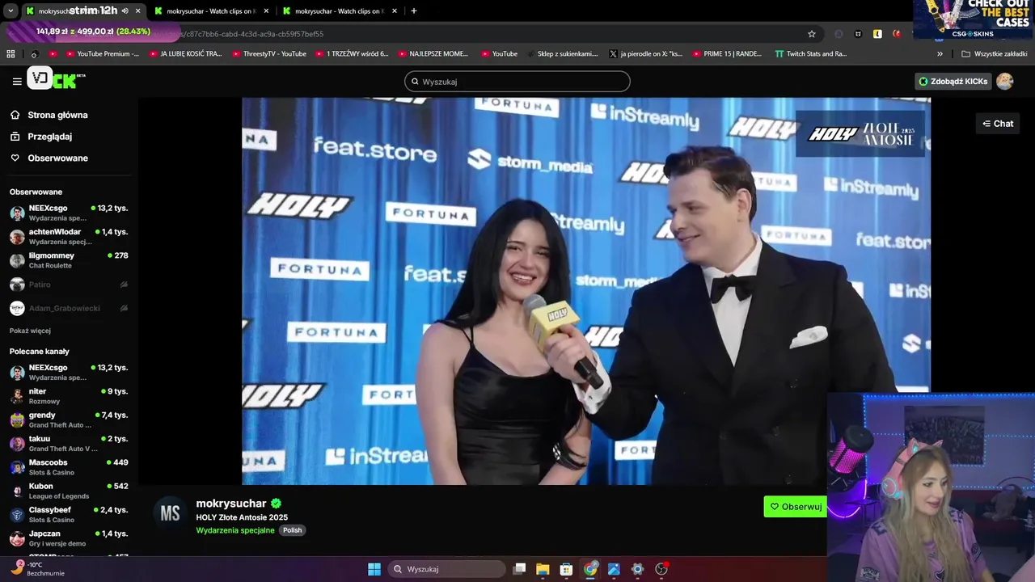Viewport: 1035px width, 582px height.
Task: Open Microsoft Store from taskbar
Action: click(566, 569)
